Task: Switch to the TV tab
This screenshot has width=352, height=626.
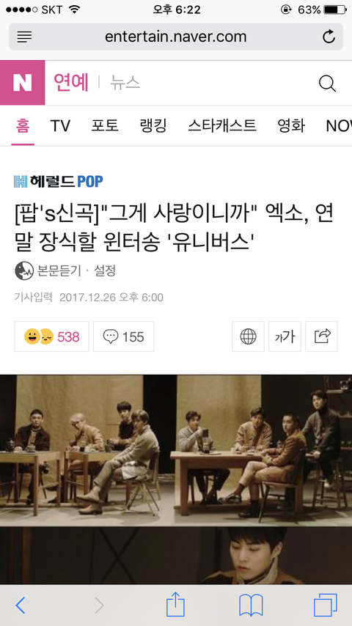Action: (60, 125)
